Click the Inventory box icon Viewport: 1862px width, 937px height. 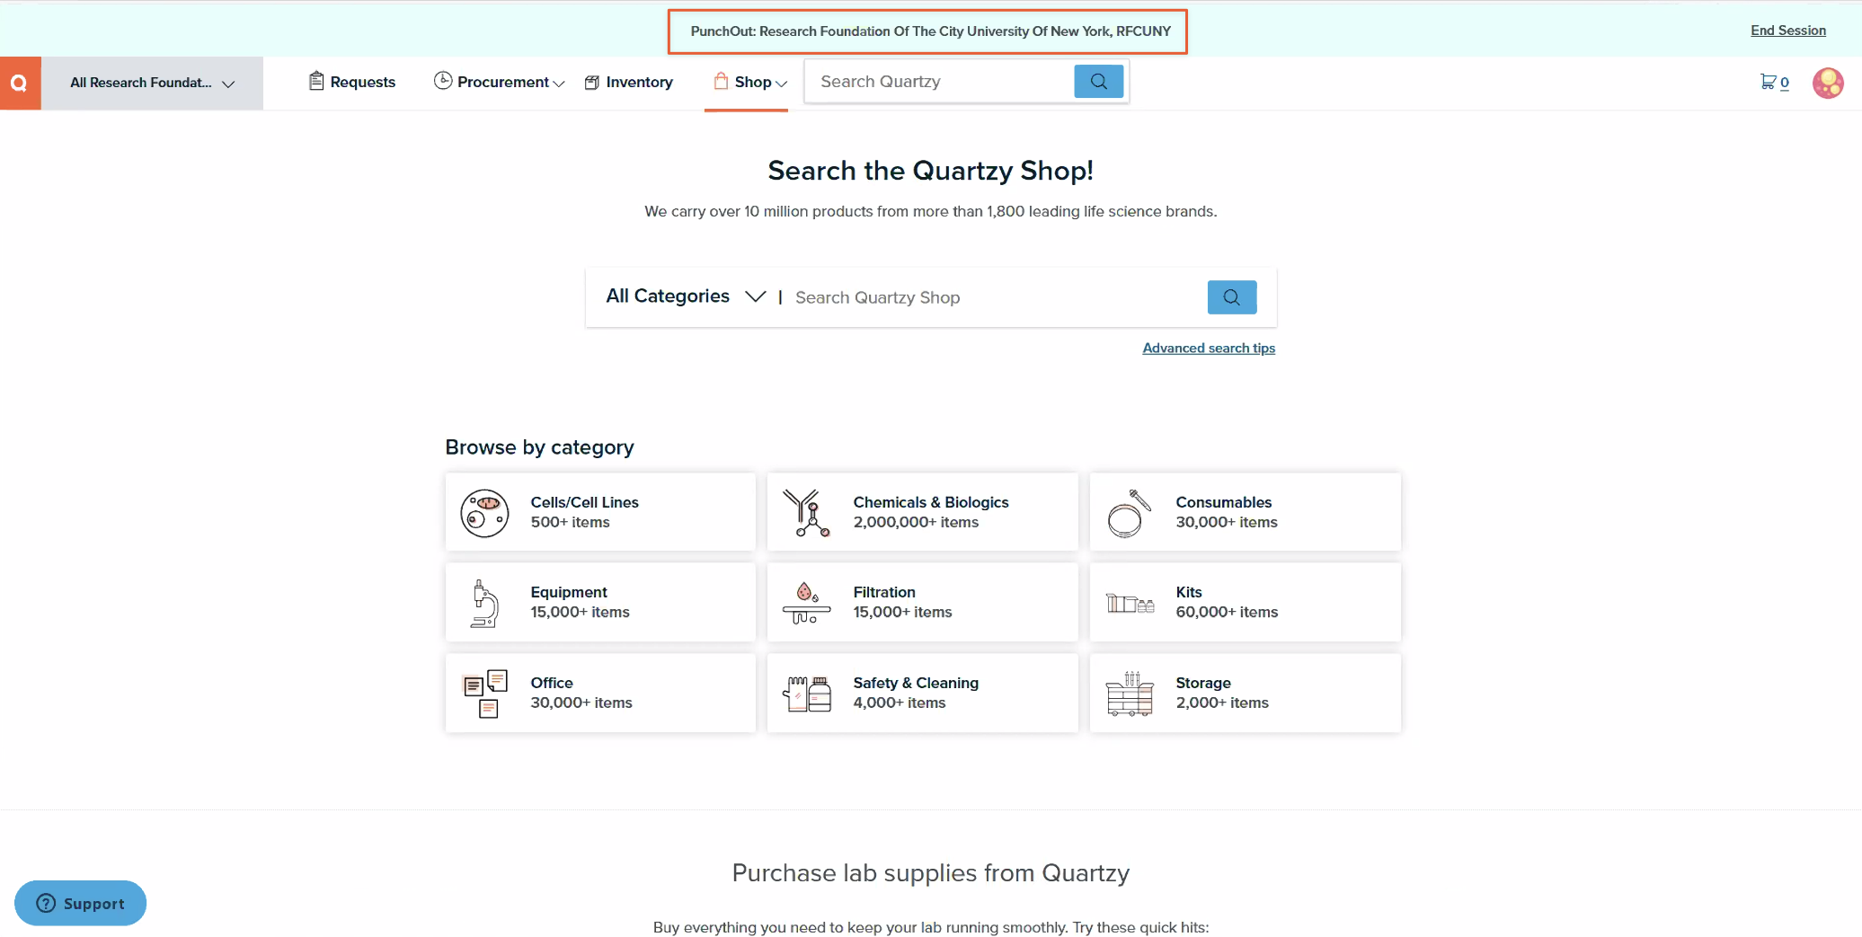coord(592,83)
